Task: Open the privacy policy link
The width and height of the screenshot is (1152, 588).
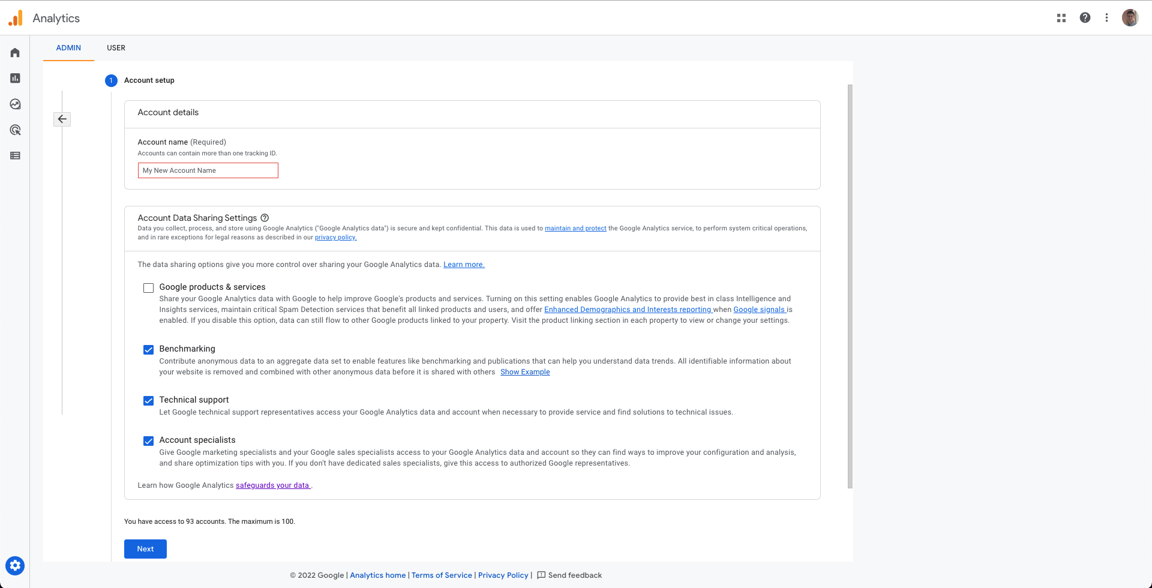Action: [x=335, y=238]
